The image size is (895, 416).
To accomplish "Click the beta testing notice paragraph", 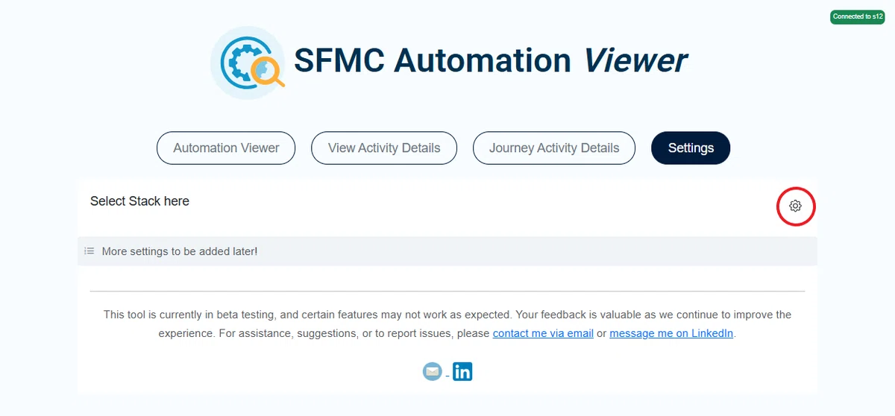I will pos(447,324).
